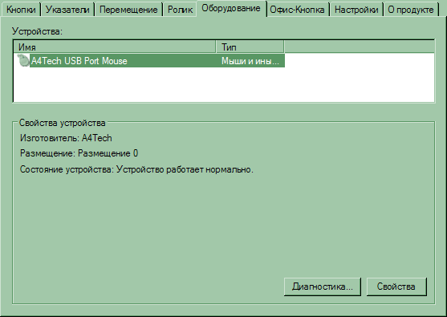Click the Мыши и ины... type cell
This screenshot has height=317, width=447.
pyautogui.click(x=250, y=61)
